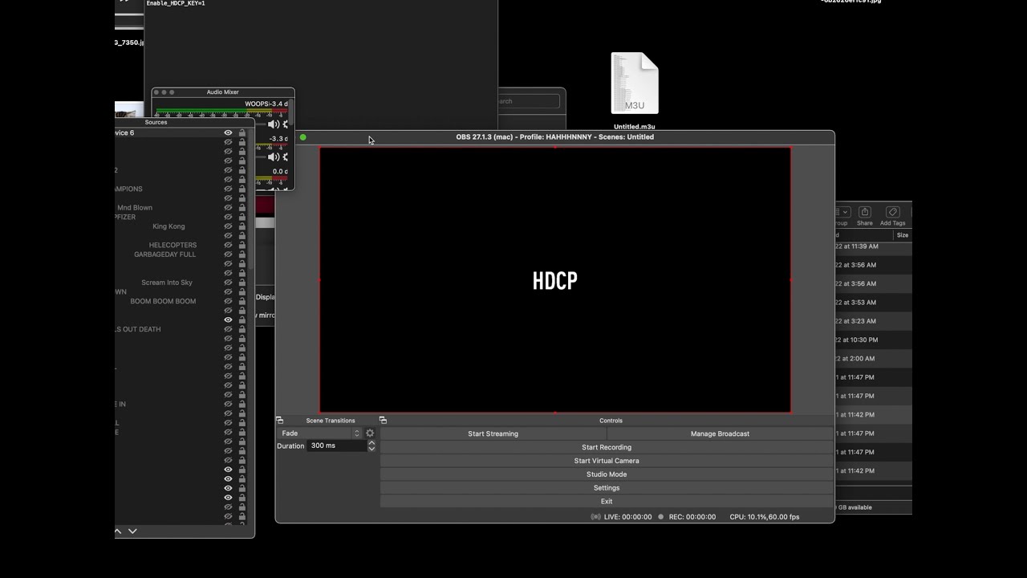This screenshot has height=578, width=1027.
Task: Click the Duration 300 ms field
Action: 338,446
